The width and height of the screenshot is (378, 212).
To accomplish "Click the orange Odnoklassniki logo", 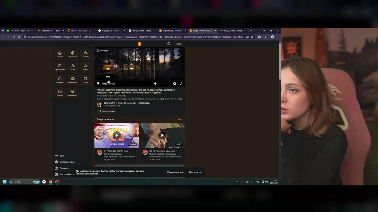I will coord(140,44).
